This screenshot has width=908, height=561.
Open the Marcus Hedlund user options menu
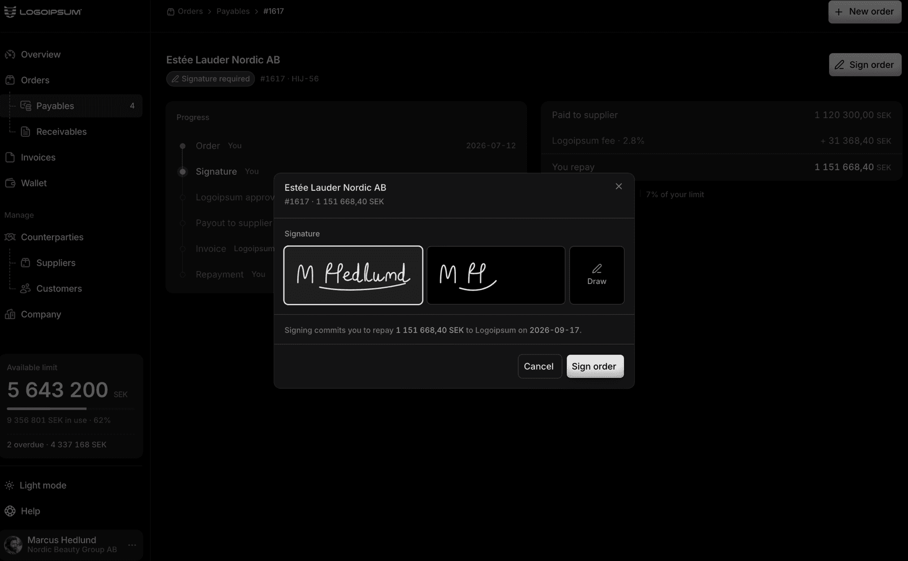132,545
